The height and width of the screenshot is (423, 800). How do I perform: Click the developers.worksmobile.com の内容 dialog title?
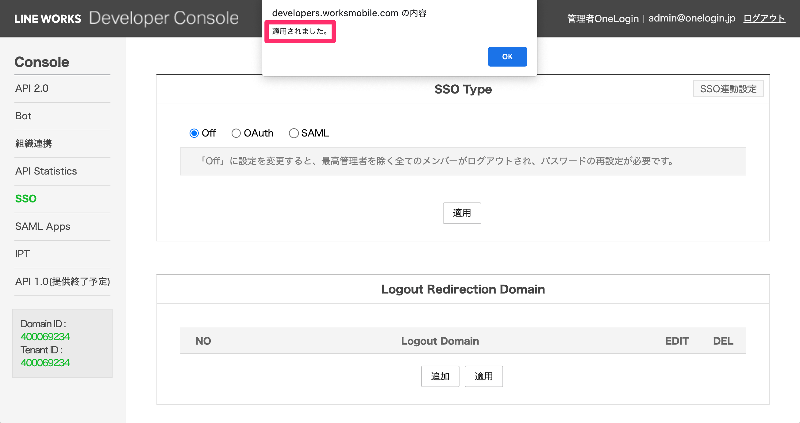349,13
